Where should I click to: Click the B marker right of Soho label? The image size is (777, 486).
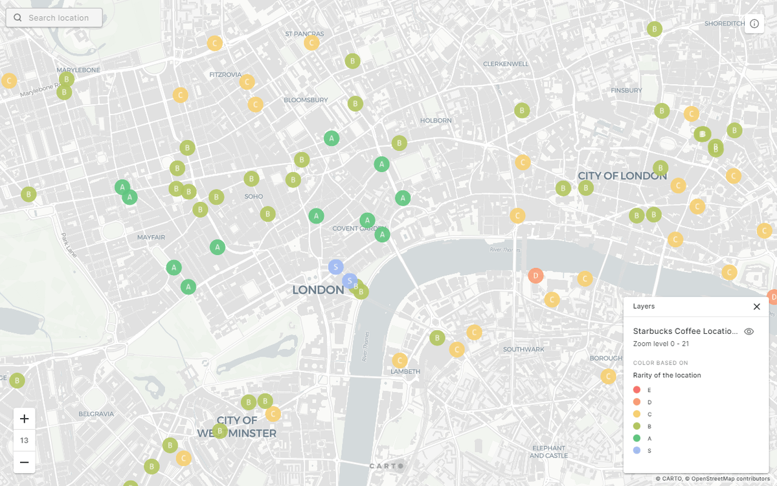point(267,214)
